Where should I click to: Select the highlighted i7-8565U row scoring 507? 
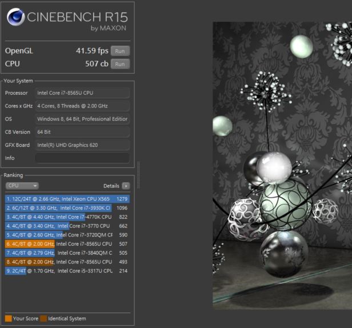click(67, 244)
